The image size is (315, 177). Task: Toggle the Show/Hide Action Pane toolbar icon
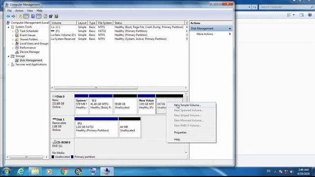(38, 16)
